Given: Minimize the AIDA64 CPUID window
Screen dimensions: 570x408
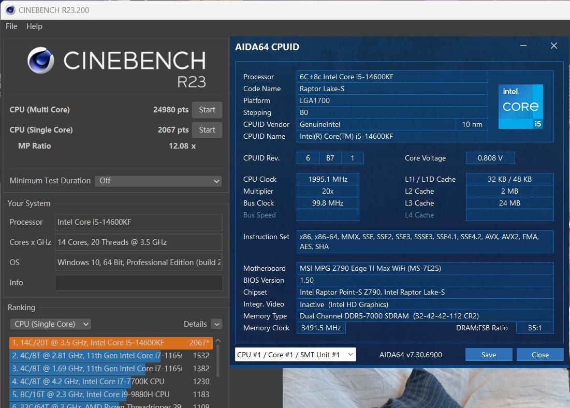Looking at the screenshot, I should [523, 46].
